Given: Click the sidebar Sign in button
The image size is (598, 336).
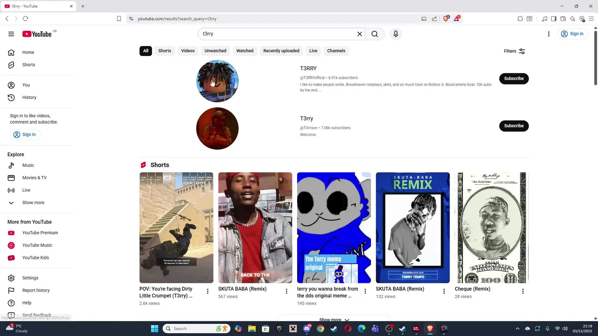Looking at the screenshot, I should point(25,134).
